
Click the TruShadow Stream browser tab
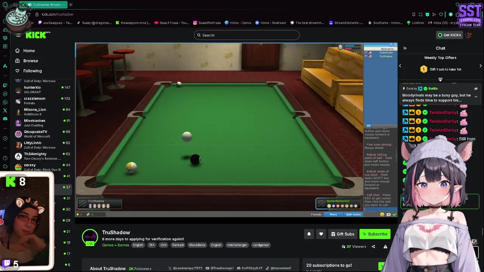tap(43, 5)
